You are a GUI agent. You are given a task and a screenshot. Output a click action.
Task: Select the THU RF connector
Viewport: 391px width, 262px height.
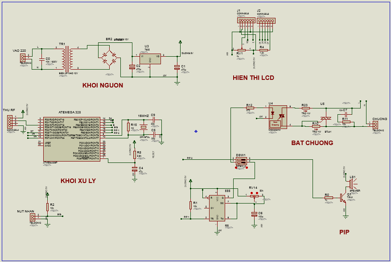(x=10, y=122)
